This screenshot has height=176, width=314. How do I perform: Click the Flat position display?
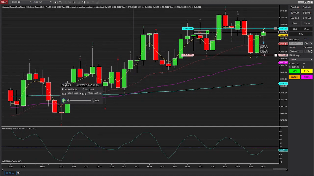pos(295,29)
